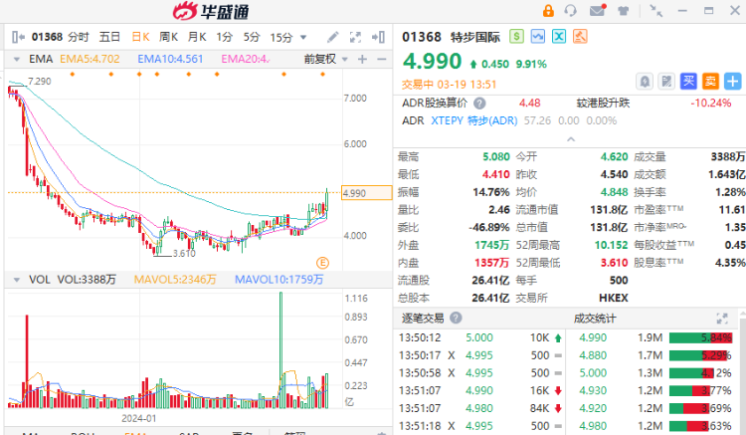Select the 日K tab
The image size is (746, 435).
[141, 37]
